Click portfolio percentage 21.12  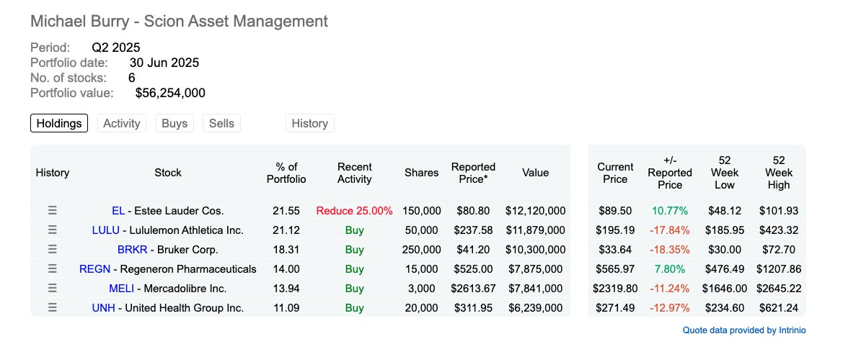point(286,230)
